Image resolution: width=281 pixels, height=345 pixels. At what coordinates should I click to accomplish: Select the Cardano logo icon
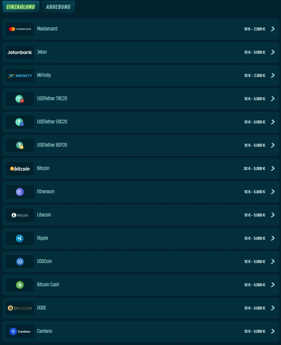[20, 331]
